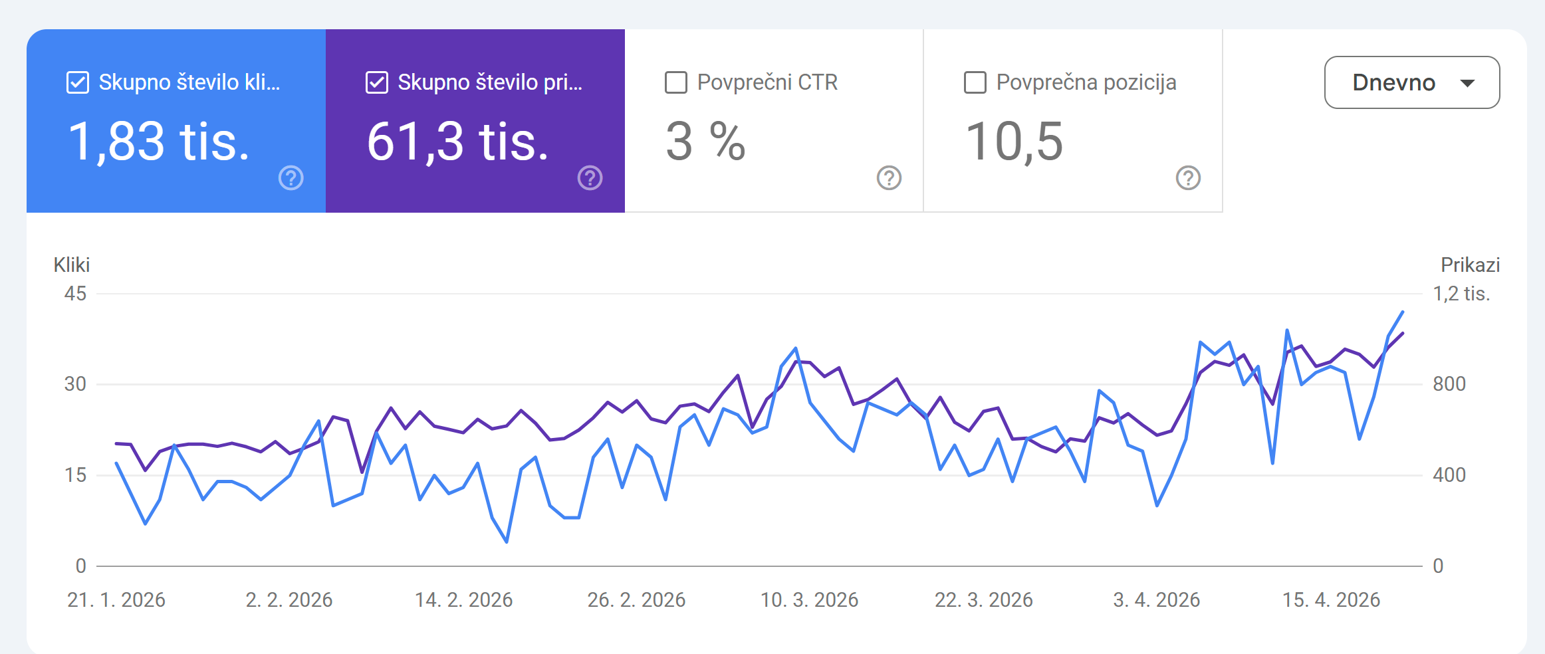Click the blue clicks line's final peak
This screenshot has height=654, width=1545.
tap(1403, 312)
